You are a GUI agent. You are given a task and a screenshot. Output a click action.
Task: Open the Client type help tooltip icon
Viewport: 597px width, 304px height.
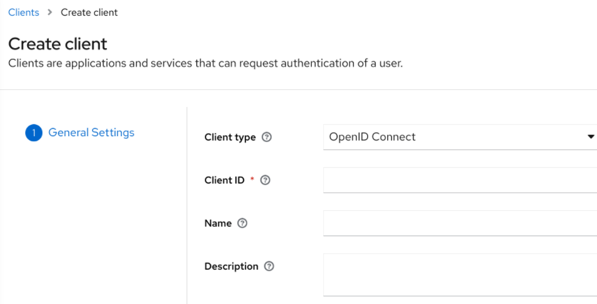267,137
